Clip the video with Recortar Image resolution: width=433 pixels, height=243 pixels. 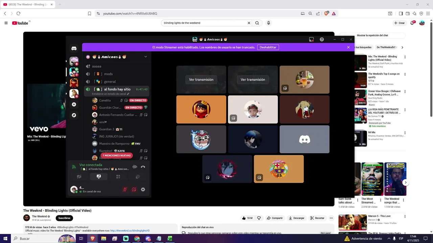pyautogui.click(x=317, y=218)
